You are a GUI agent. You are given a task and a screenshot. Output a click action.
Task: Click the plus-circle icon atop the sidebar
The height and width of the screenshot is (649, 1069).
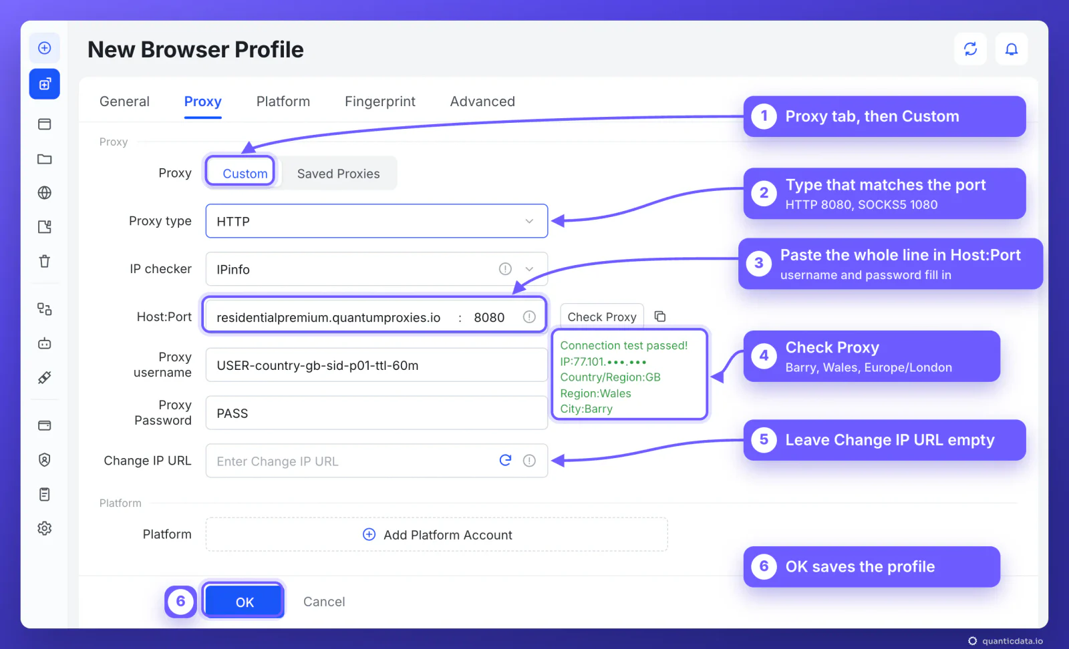[45, 48]
